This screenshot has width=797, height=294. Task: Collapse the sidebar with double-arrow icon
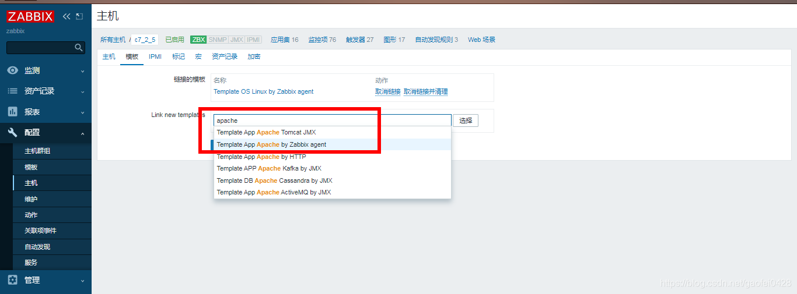(x=67, y=16)
